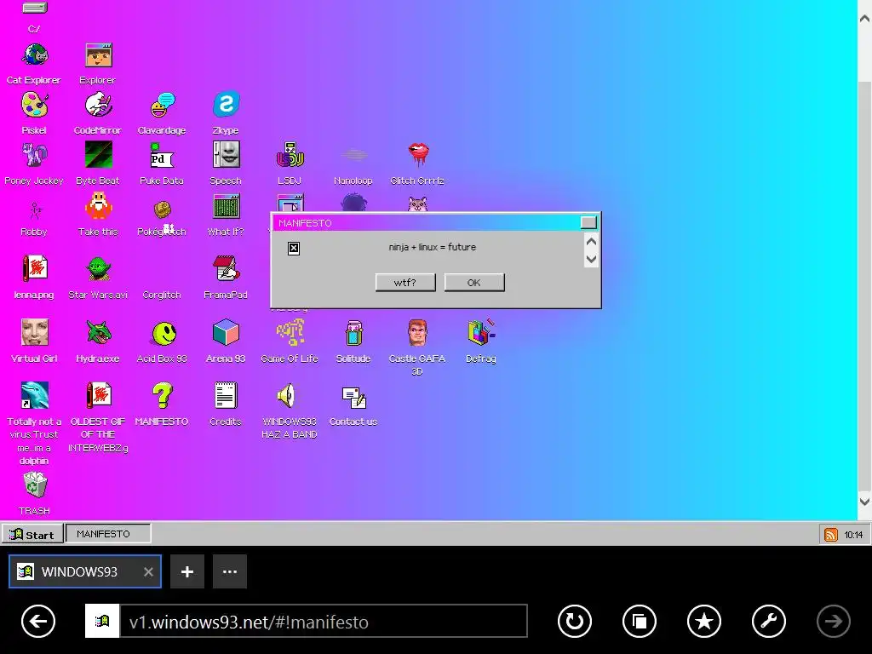Add page to favorites with star button
This screenshot has height=654, width=872.
(x=704, y=621)
